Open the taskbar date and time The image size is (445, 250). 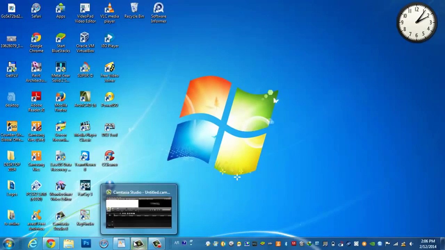pyautogui.click(x=428, y=244)
